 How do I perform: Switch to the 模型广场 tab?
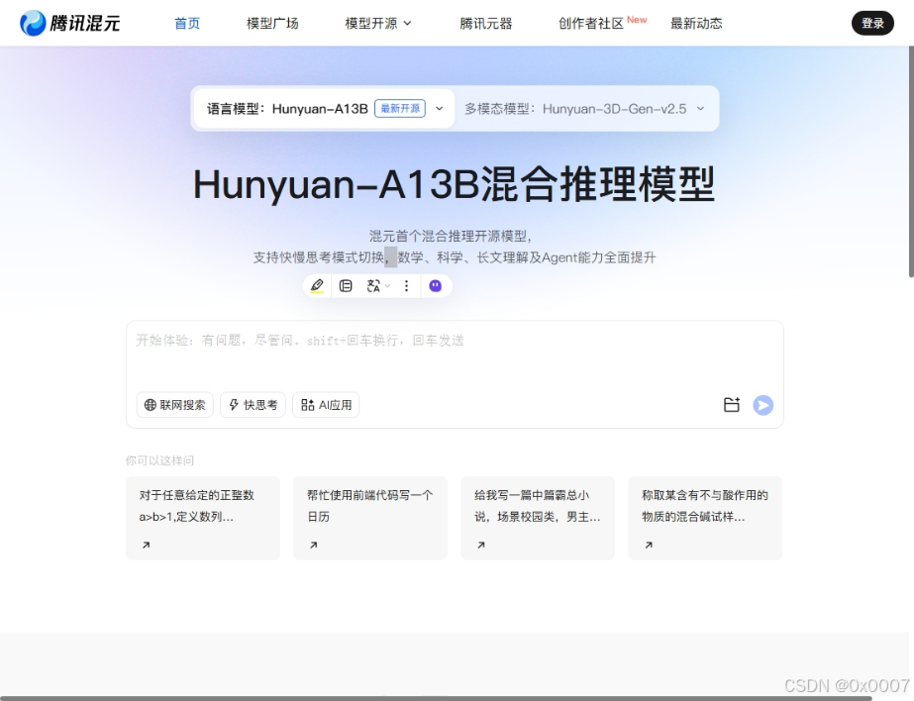tap(271, 22)
